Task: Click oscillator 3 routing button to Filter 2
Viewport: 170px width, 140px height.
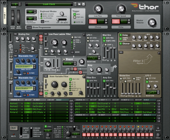Action: pos(41,93)
